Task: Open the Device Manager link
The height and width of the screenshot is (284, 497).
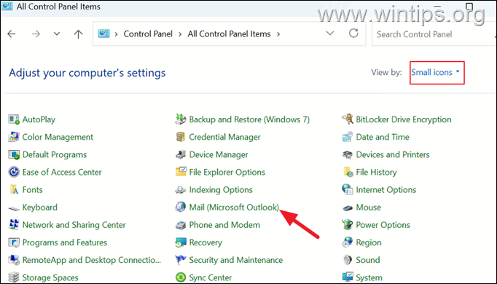Action: pyautogui.click(x=219, y=154)
